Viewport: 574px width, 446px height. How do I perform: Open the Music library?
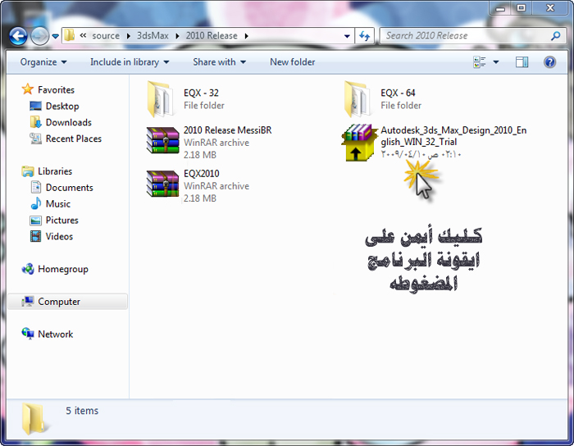click(58, 204)
